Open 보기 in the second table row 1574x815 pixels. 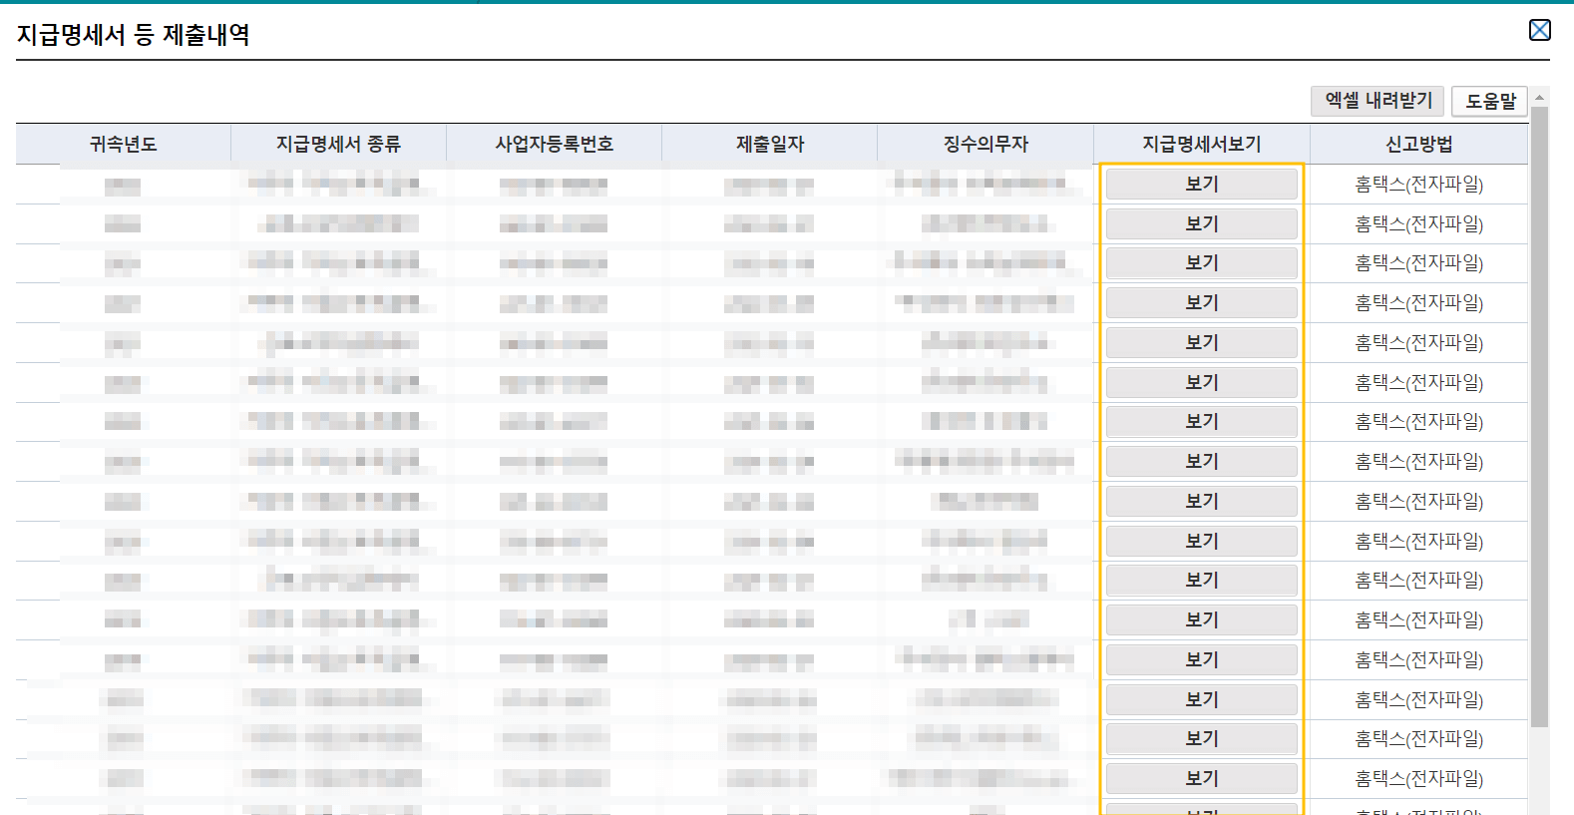[x=1202, y=223]
